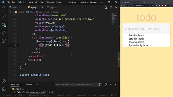Click the browser back arrow
173x97 pixels.
click(x=122, y=5)
